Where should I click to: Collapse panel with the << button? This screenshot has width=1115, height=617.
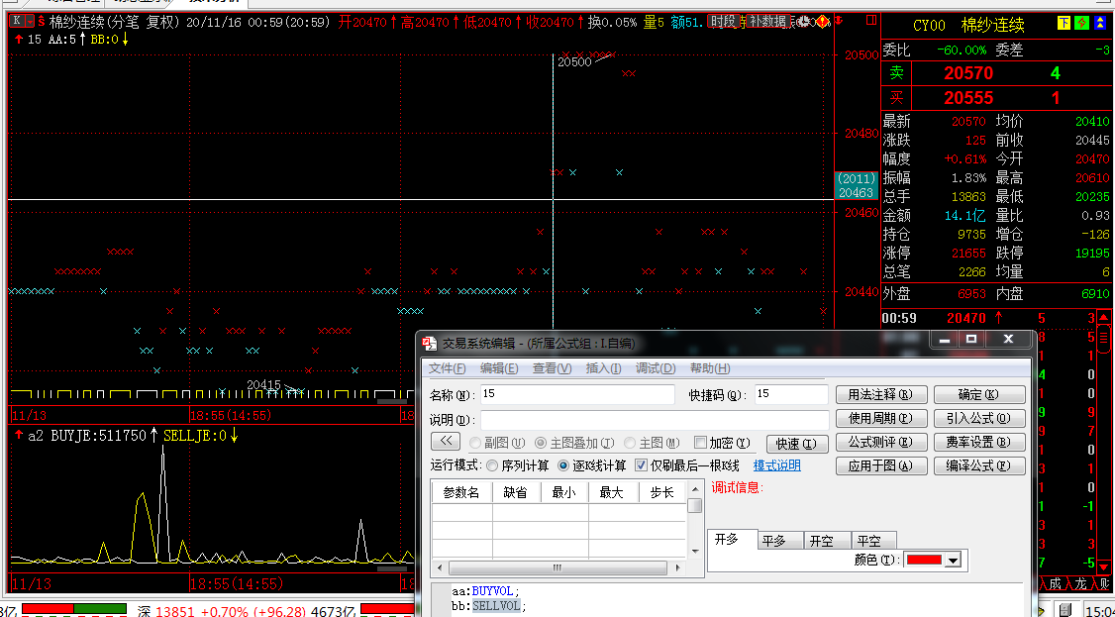(446, 442)
